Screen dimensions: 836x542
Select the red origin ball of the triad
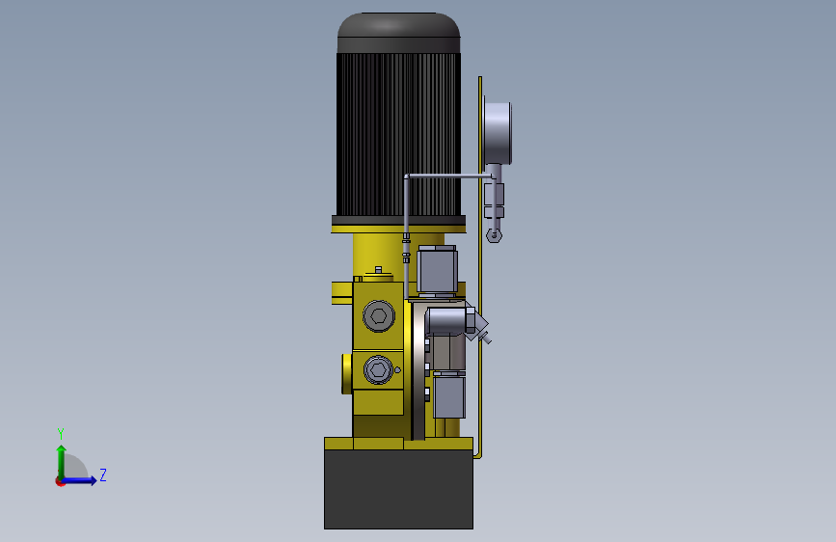[60, 481]
